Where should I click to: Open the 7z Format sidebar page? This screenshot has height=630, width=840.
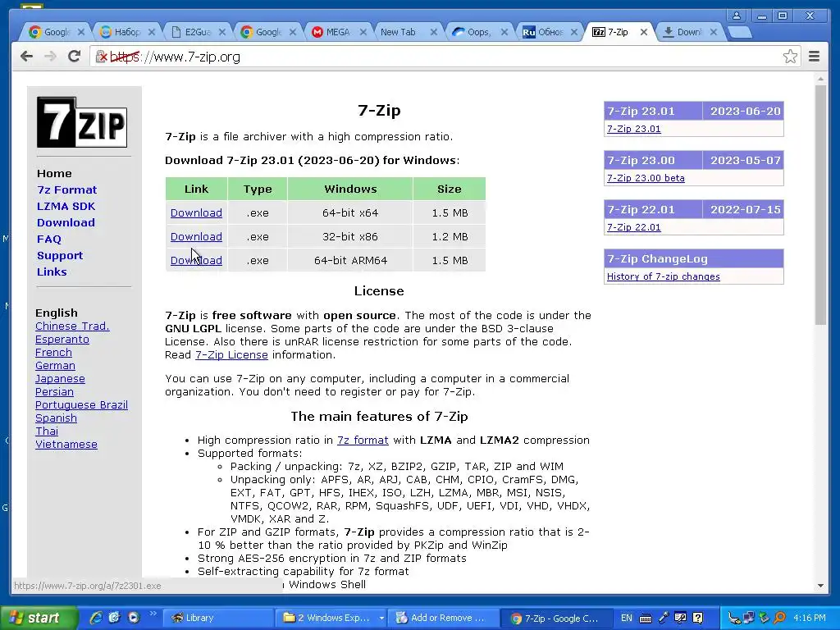[x=67, y=189]
